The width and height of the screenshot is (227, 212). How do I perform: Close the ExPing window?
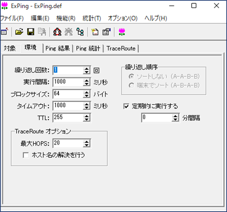coord(217,6)
